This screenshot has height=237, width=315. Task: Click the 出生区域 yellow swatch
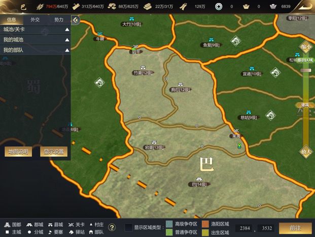pyautogui.click(x=205, y=232)
